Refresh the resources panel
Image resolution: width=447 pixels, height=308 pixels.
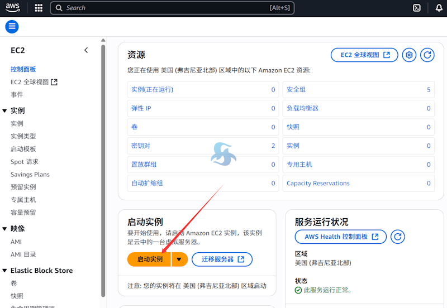click(427, 55)
